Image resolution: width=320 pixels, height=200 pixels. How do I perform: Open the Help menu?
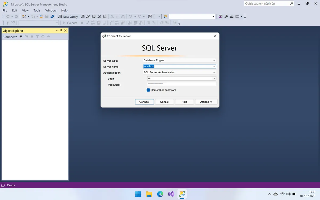64,10
